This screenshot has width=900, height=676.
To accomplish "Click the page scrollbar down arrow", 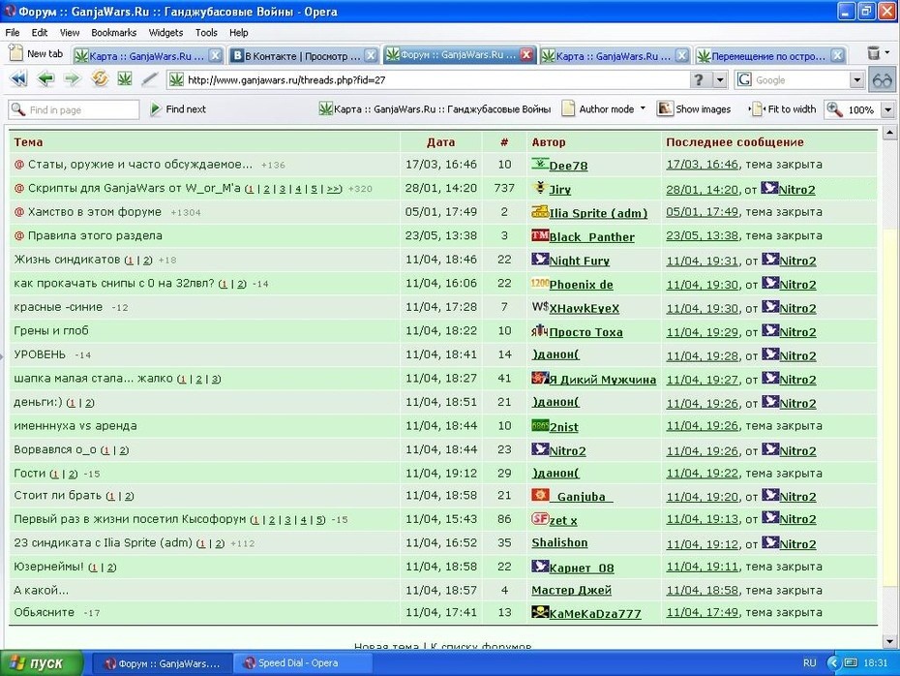I will click(x=889, y=641).
